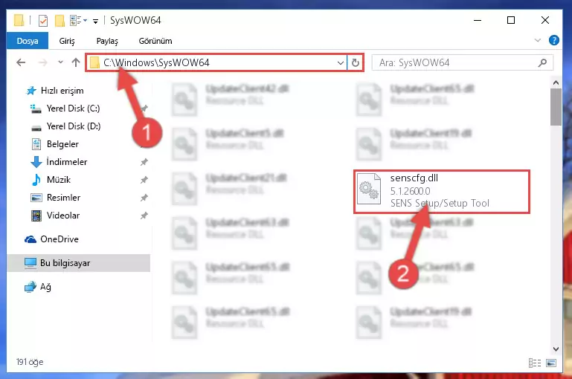Screen dimensions: 572x379
Task: Click the pin icon next to Resimler
Action: coord(144,198)
